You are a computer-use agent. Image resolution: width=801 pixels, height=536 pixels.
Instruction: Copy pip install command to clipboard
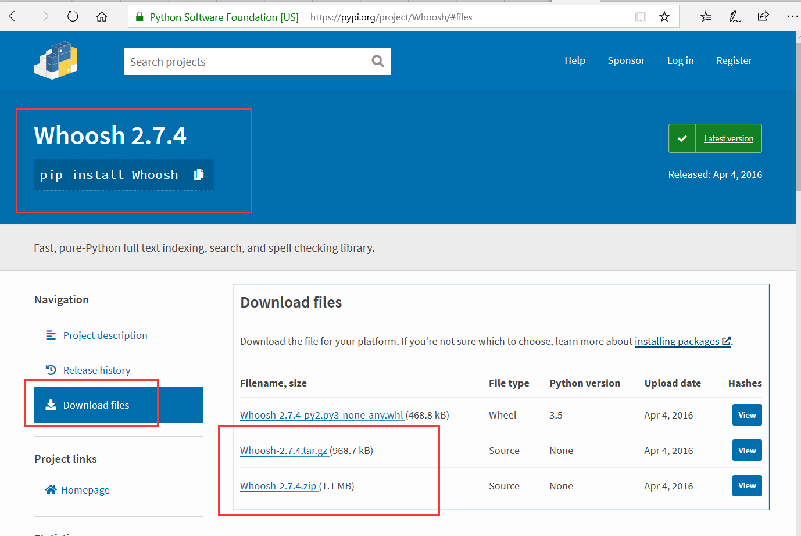[199, 174]
